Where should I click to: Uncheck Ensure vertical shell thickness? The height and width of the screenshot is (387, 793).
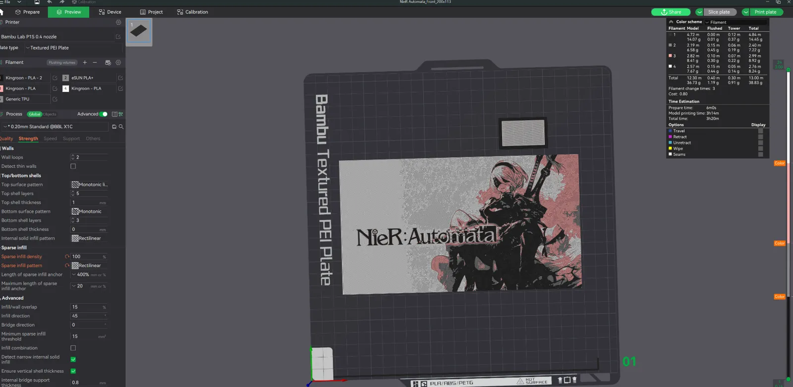point(73,371)
